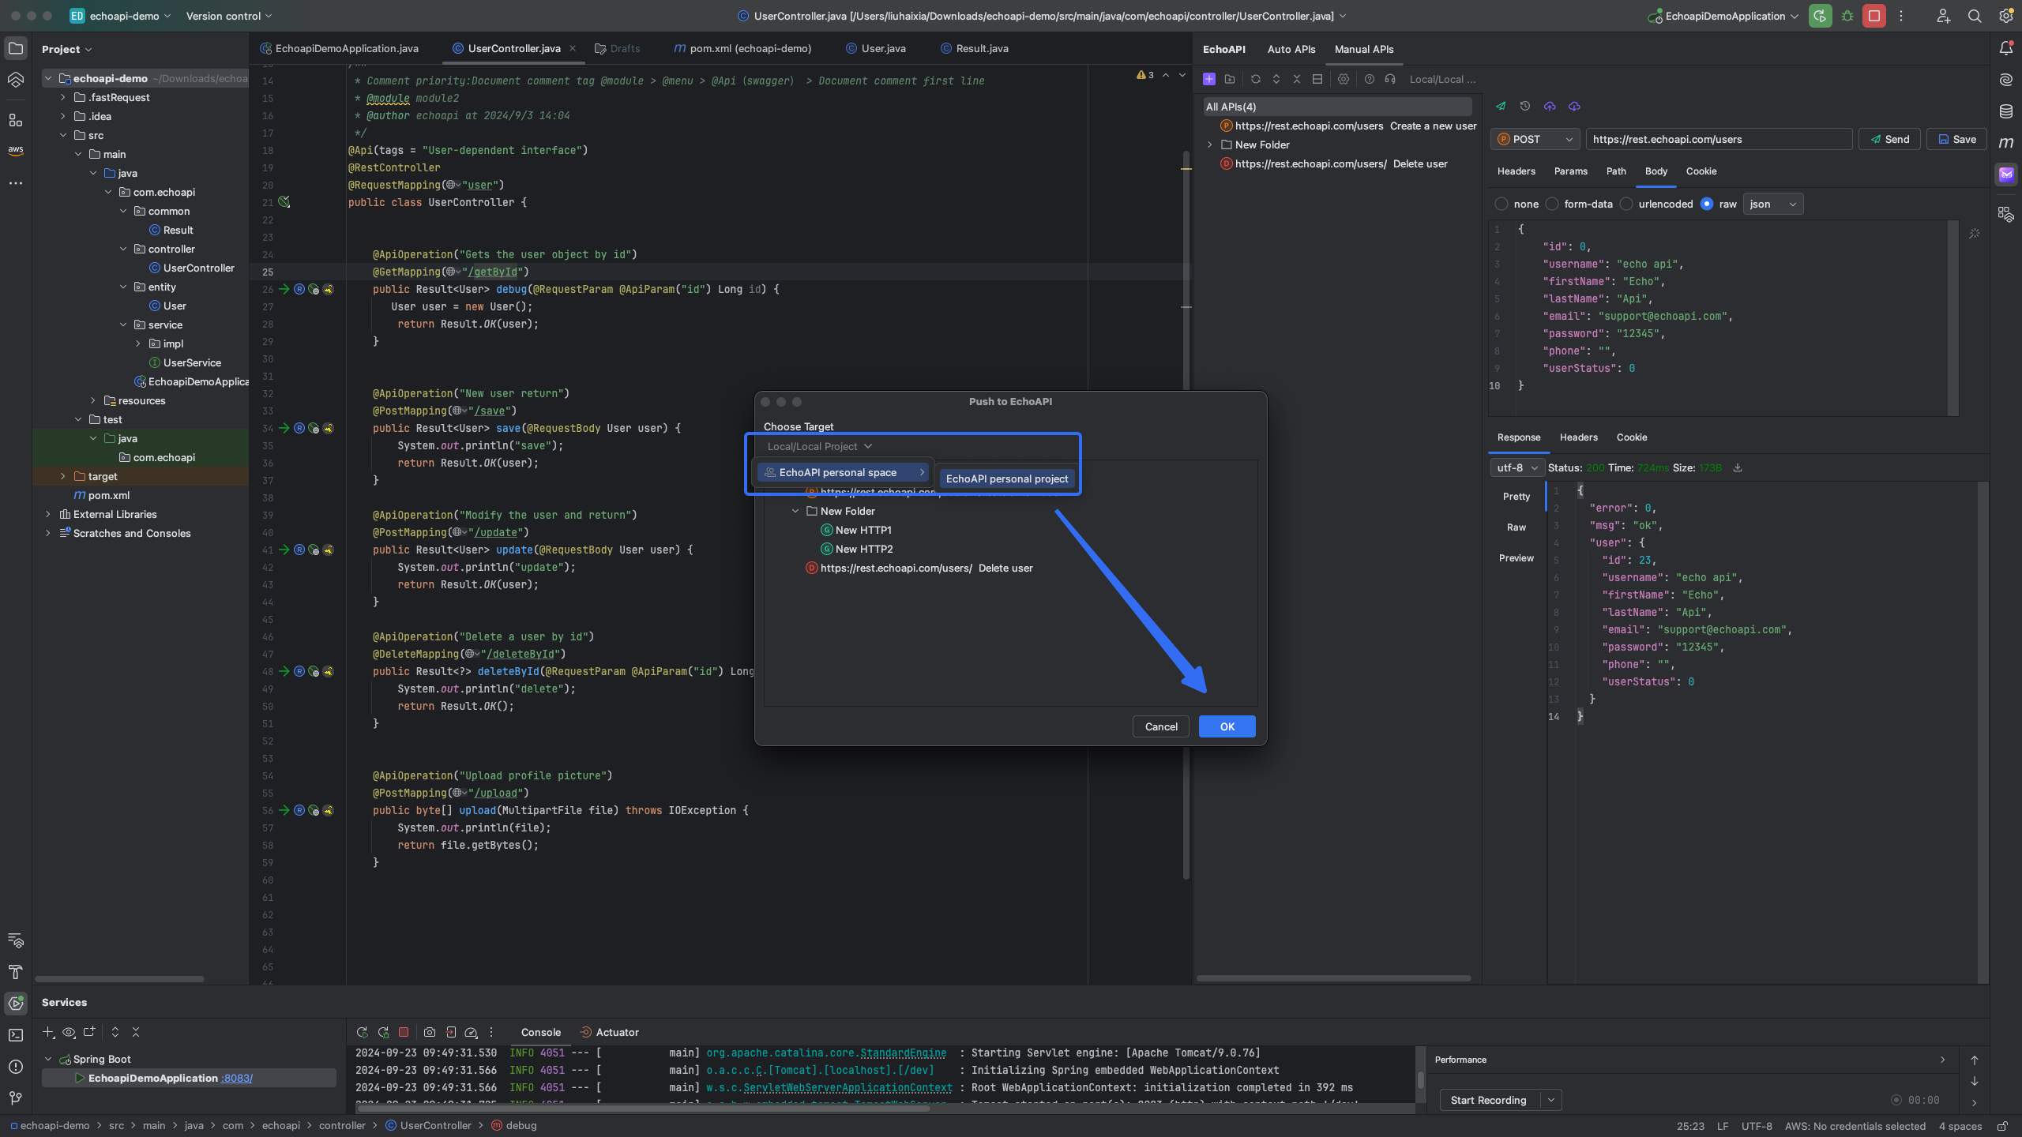This screenshot has width=2022, height=1137.
Task: Click the Save button
Action: pyautogui.click(x=1956, y=139)
